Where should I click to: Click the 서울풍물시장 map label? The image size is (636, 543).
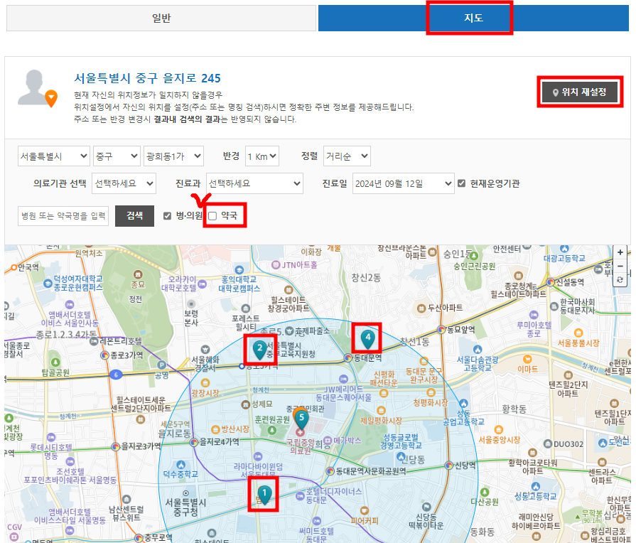(578, 343)
